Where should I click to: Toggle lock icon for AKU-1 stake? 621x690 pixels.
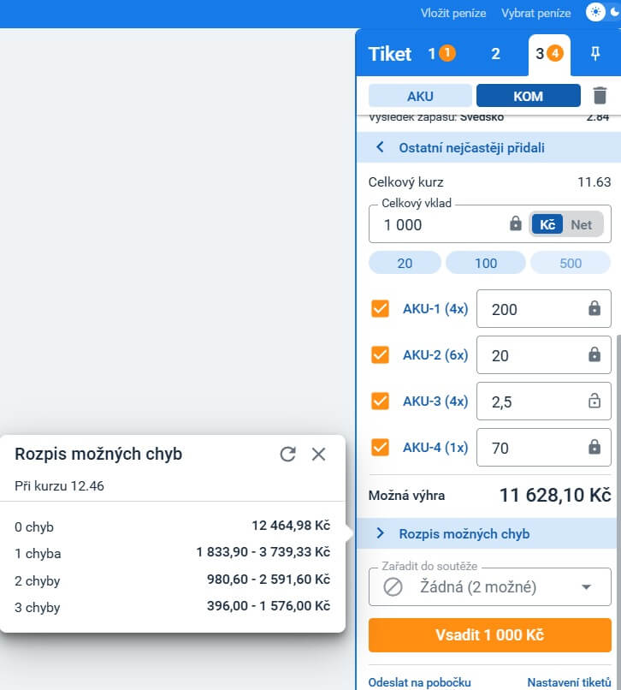coord(594,308)
